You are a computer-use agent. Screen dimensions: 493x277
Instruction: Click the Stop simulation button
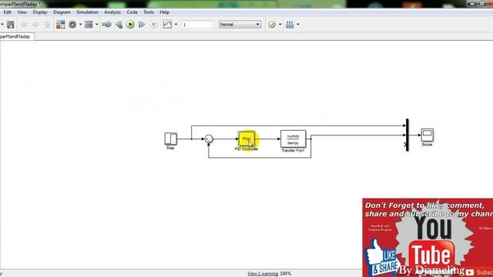(153, 25)
